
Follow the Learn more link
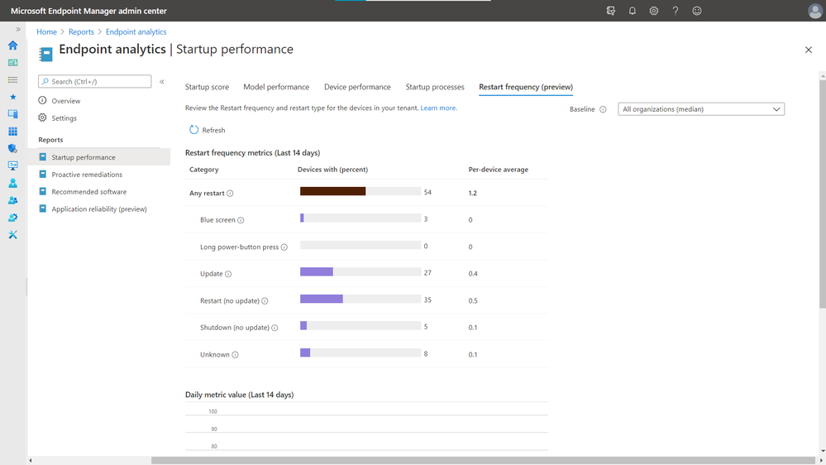(x=438, y=108)
